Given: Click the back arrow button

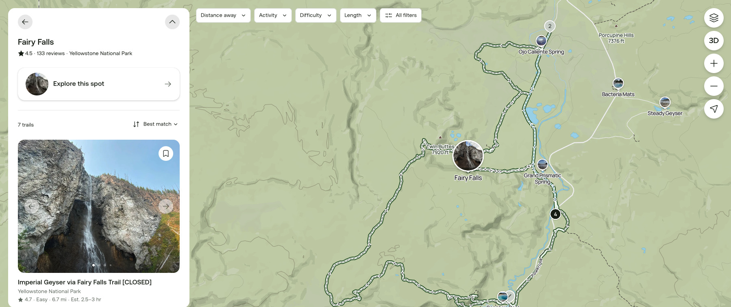Looking at the screenshot, I should [25, 22].
